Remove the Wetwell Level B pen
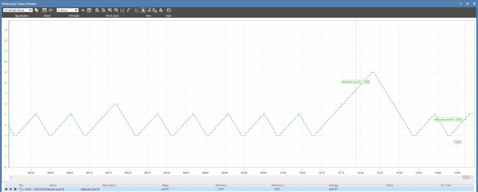The width and height of the screenshot is (478, 192). pos(6,189)
